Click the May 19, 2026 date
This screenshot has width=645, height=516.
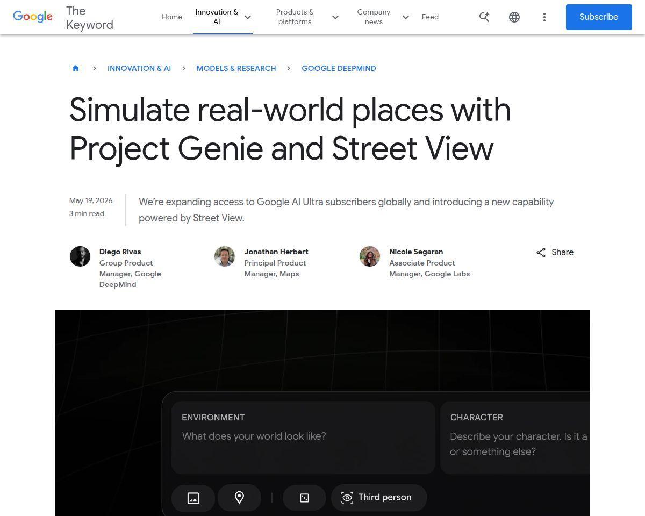(91, 200)
